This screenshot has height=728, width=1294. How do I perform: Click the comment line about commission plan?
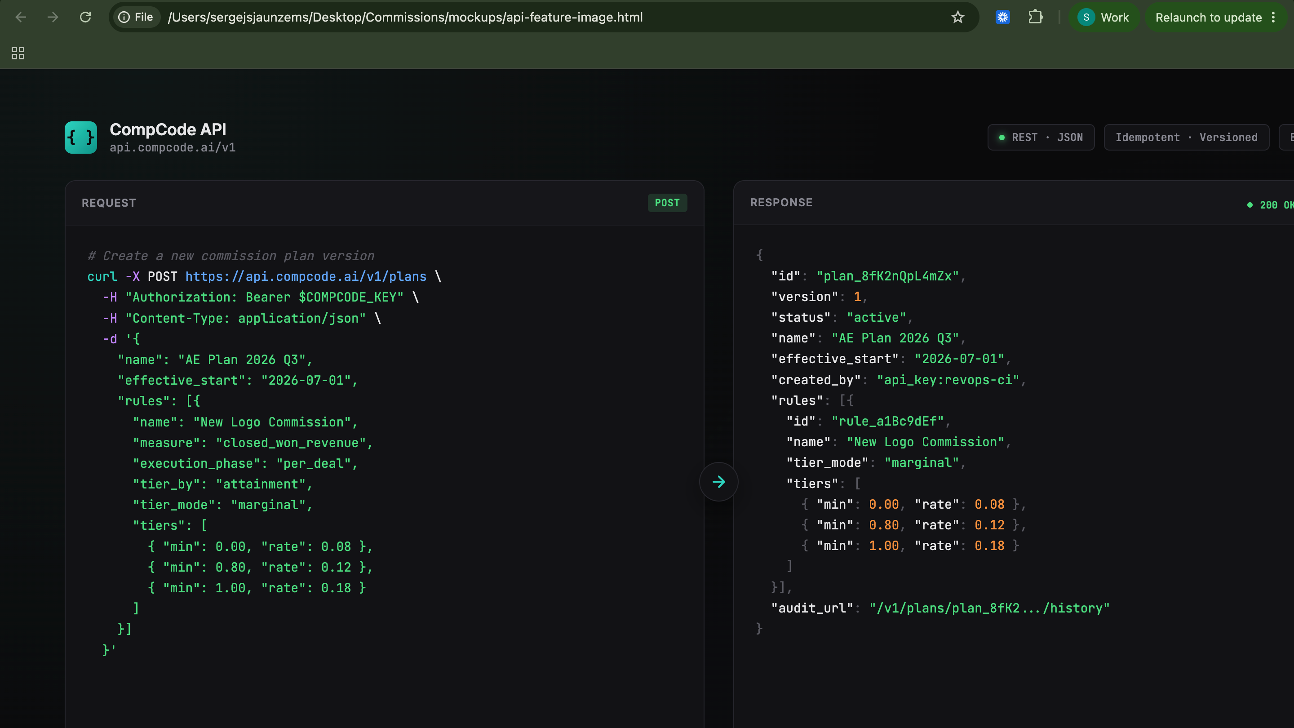click(231, 256)
